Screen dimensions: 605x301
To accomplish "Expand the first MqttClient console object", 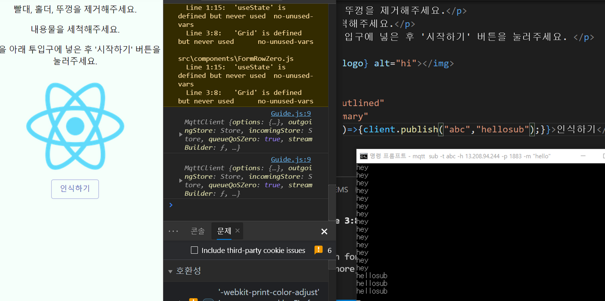I will 181,134.
